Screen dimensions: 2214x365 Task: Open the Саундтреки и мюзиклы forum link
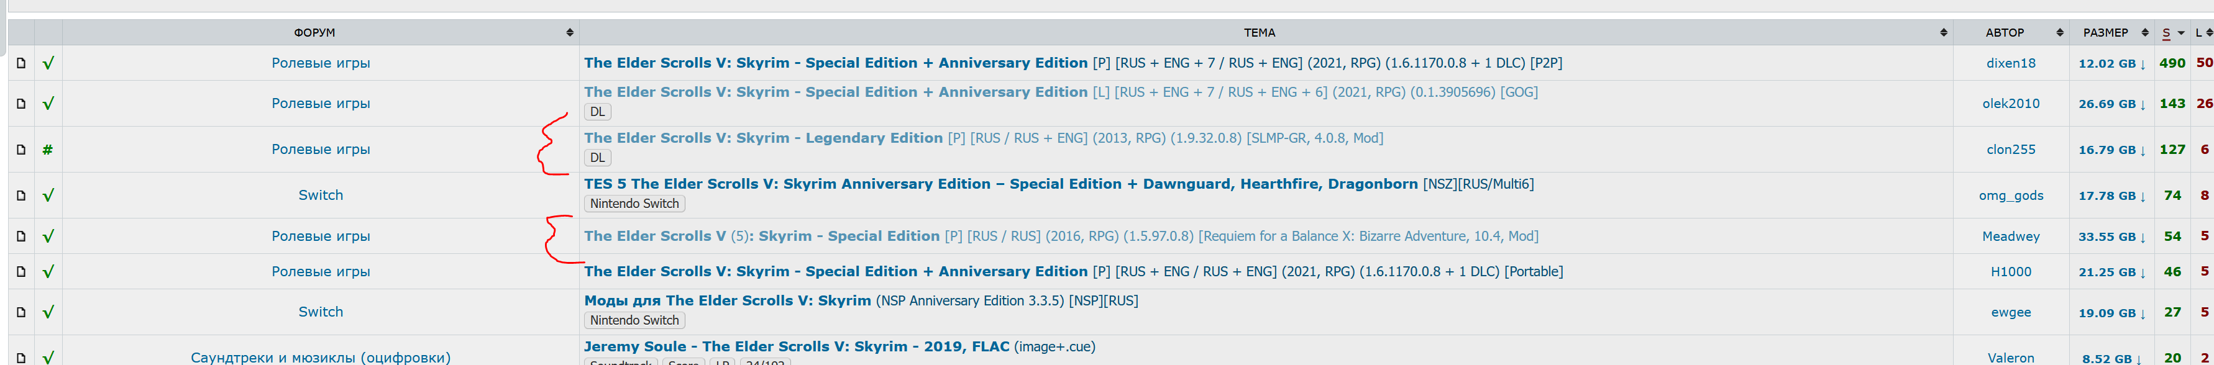click(x=321, y=358)
